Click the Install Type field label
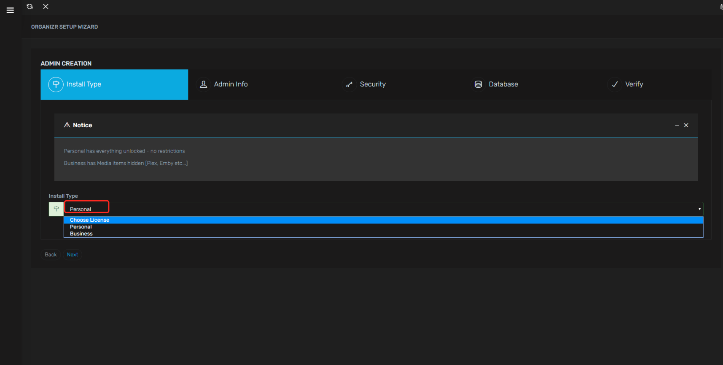This screenshot has width=723, height=365. click(63, 196)
